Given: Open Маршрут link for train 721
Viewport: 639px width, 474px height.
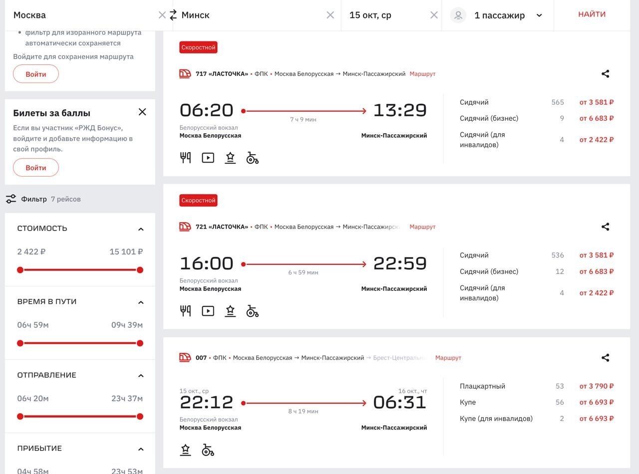Looking at the screenshot, I should pos(422,227).
